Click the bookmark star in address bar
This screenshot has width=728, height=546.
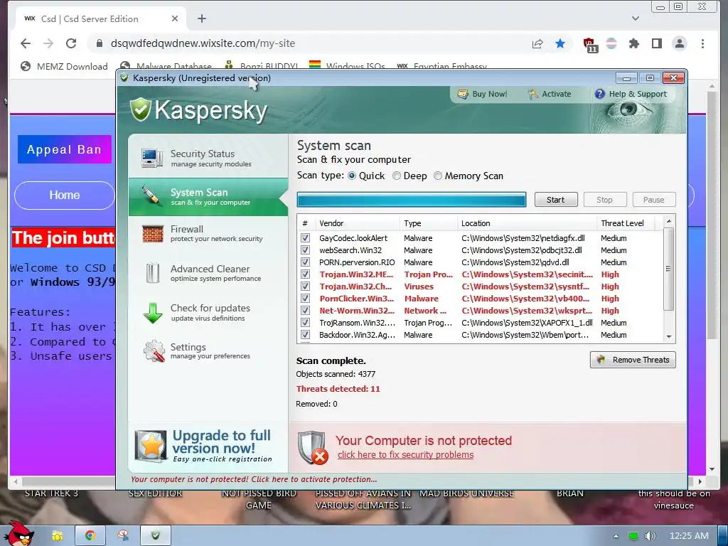click(x=560, y=43)
